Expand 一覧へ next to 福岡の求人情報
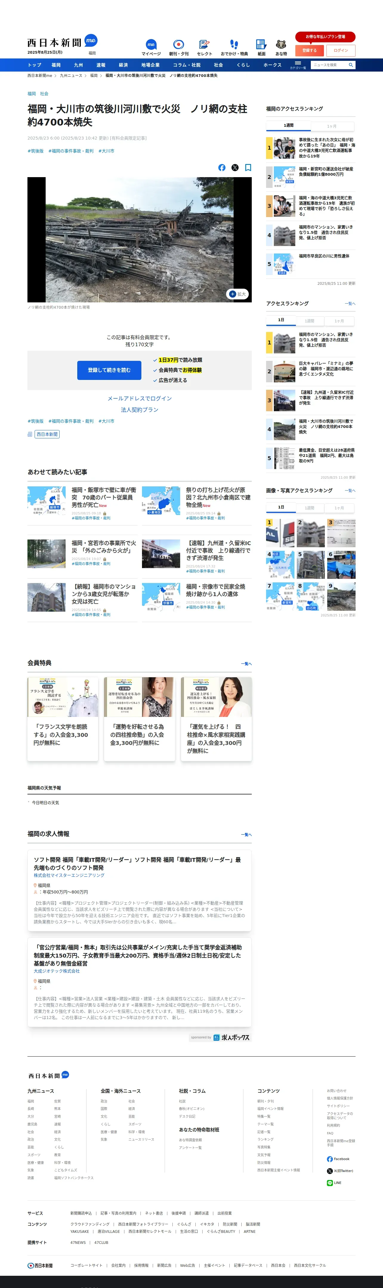This screenshot has width=383, height=1288. click(x=246, y=834)
